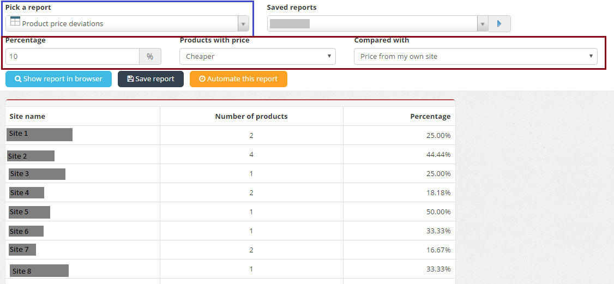Click the Percentage column header in table

[430, 116]
